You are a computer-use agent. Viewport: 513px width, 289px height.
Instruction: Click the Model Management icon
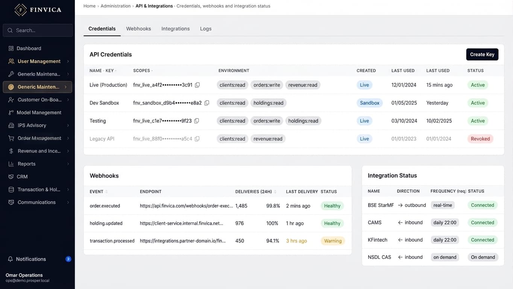pos(11,113)
